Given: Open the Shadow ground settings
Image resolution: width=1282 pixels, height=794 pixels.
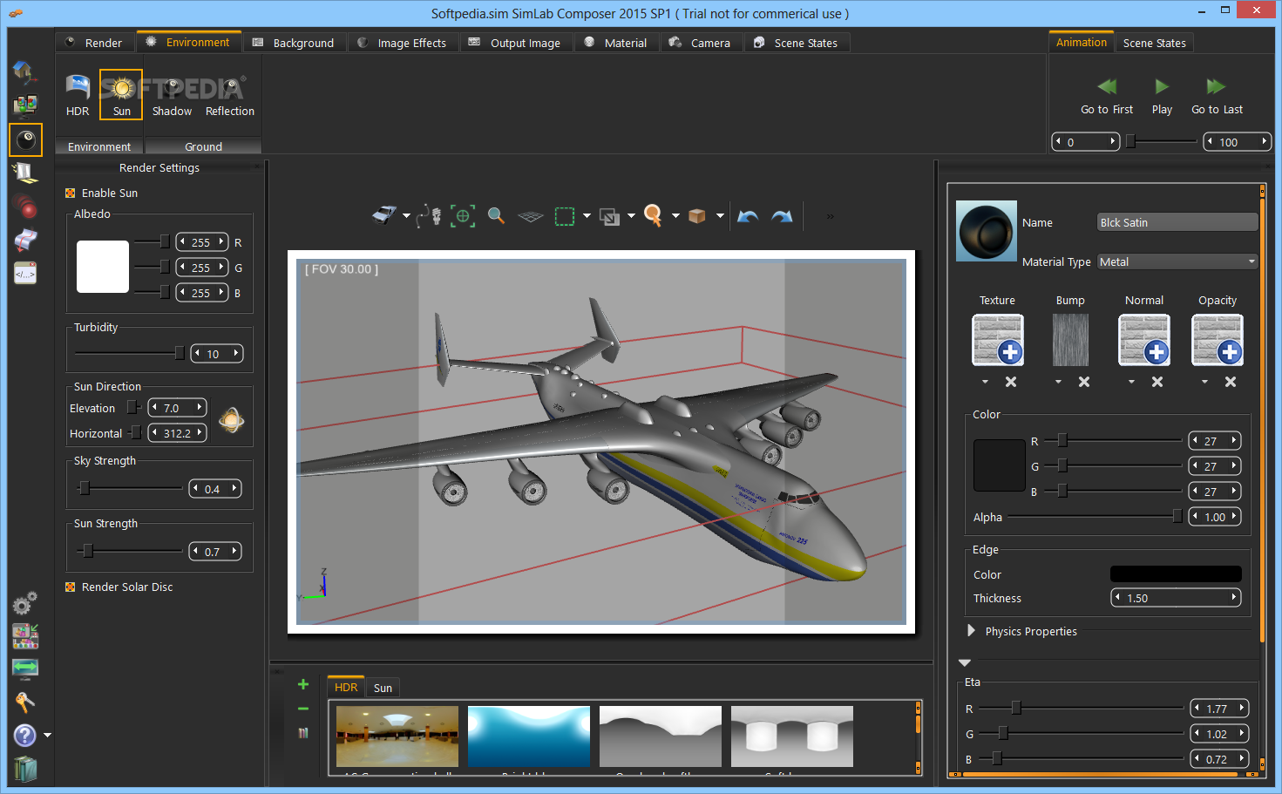Looking at the screenshot, I should pyautogui.click(x=172, y=94).
